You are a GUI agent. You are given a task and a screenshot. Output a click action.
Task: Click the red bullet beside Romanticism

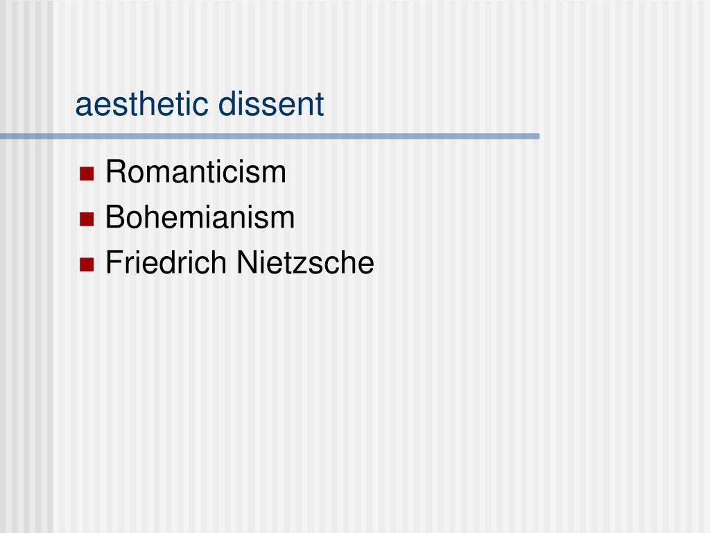click(x=87, y=174)
